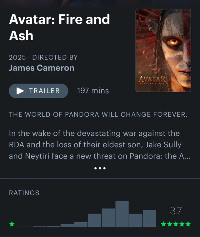Open the 2025 release year link
200x237 pixels.
[x=17, y=58]
